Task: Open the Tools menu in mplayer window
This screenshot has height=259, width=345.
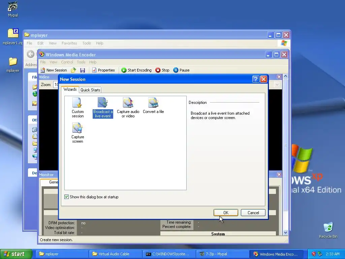Action: coord(87,43)
